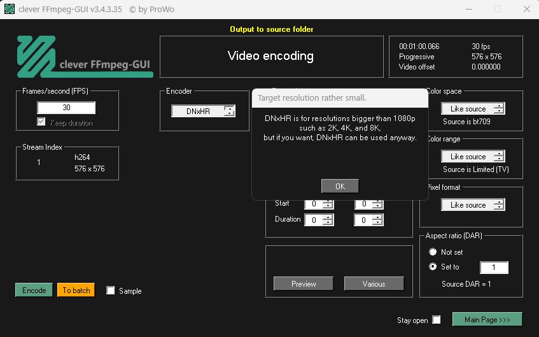This screenshot has height=337, width=539.
Task: Click the 'Target resolution rather small.' dialog title
Action: [x=312, y=97]
